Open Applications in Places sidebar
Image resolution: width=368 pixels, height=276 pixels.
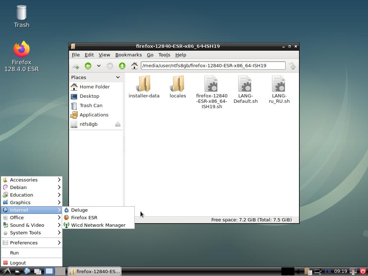96,115
